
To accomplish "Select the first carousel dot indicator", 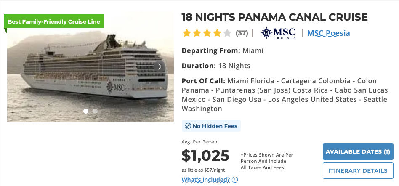I will click(86, 111).
